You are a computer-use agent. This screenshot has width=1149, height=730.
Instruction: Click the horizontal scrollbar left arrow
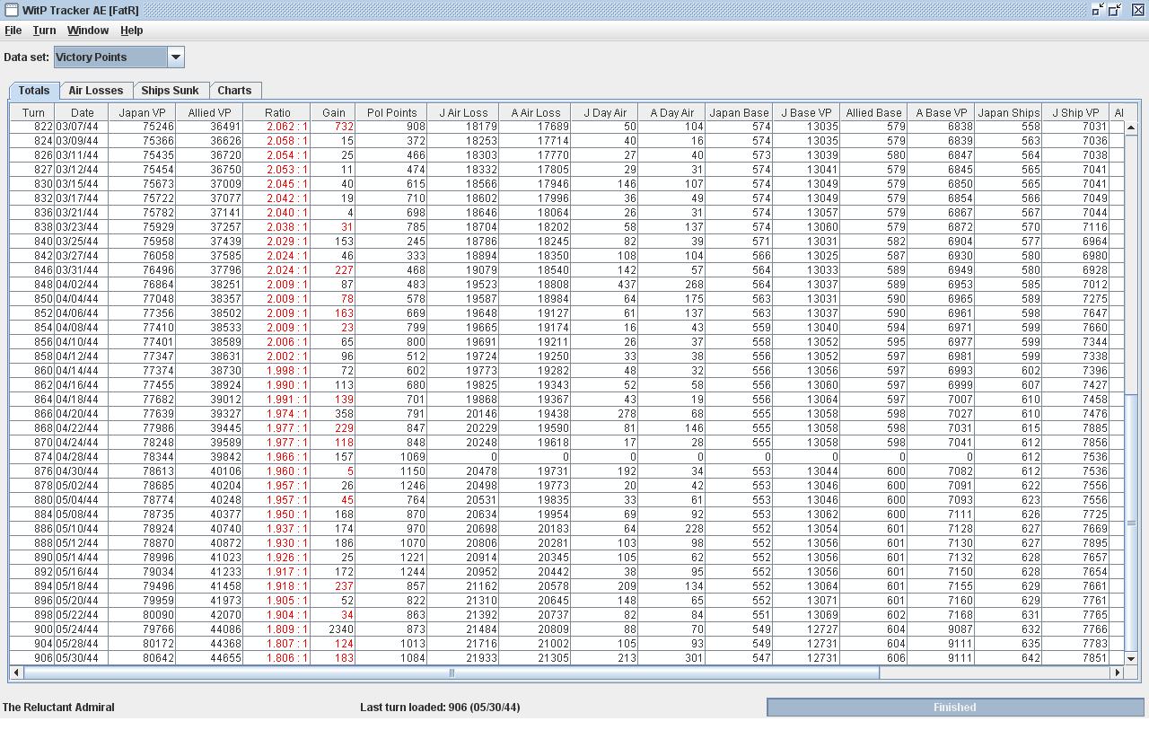[x=16, y=673]
